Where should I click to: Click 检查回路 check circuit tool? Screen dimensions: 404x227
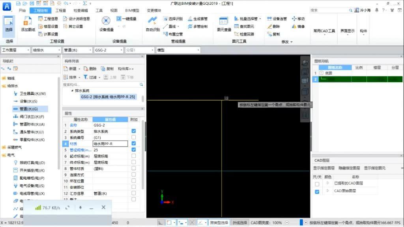click(x=244, y=34)
